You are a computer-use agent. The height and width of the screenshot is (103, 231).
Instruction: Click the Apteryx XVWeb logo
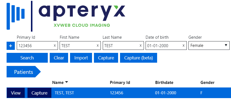click(66, 16)
